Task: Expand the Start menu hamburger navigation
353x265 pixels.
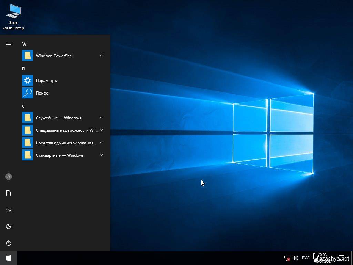Action: point(9,44)
